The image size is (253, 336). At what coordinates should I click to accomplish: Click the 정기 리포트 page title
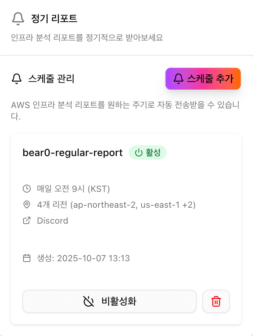tap(54, 18)
